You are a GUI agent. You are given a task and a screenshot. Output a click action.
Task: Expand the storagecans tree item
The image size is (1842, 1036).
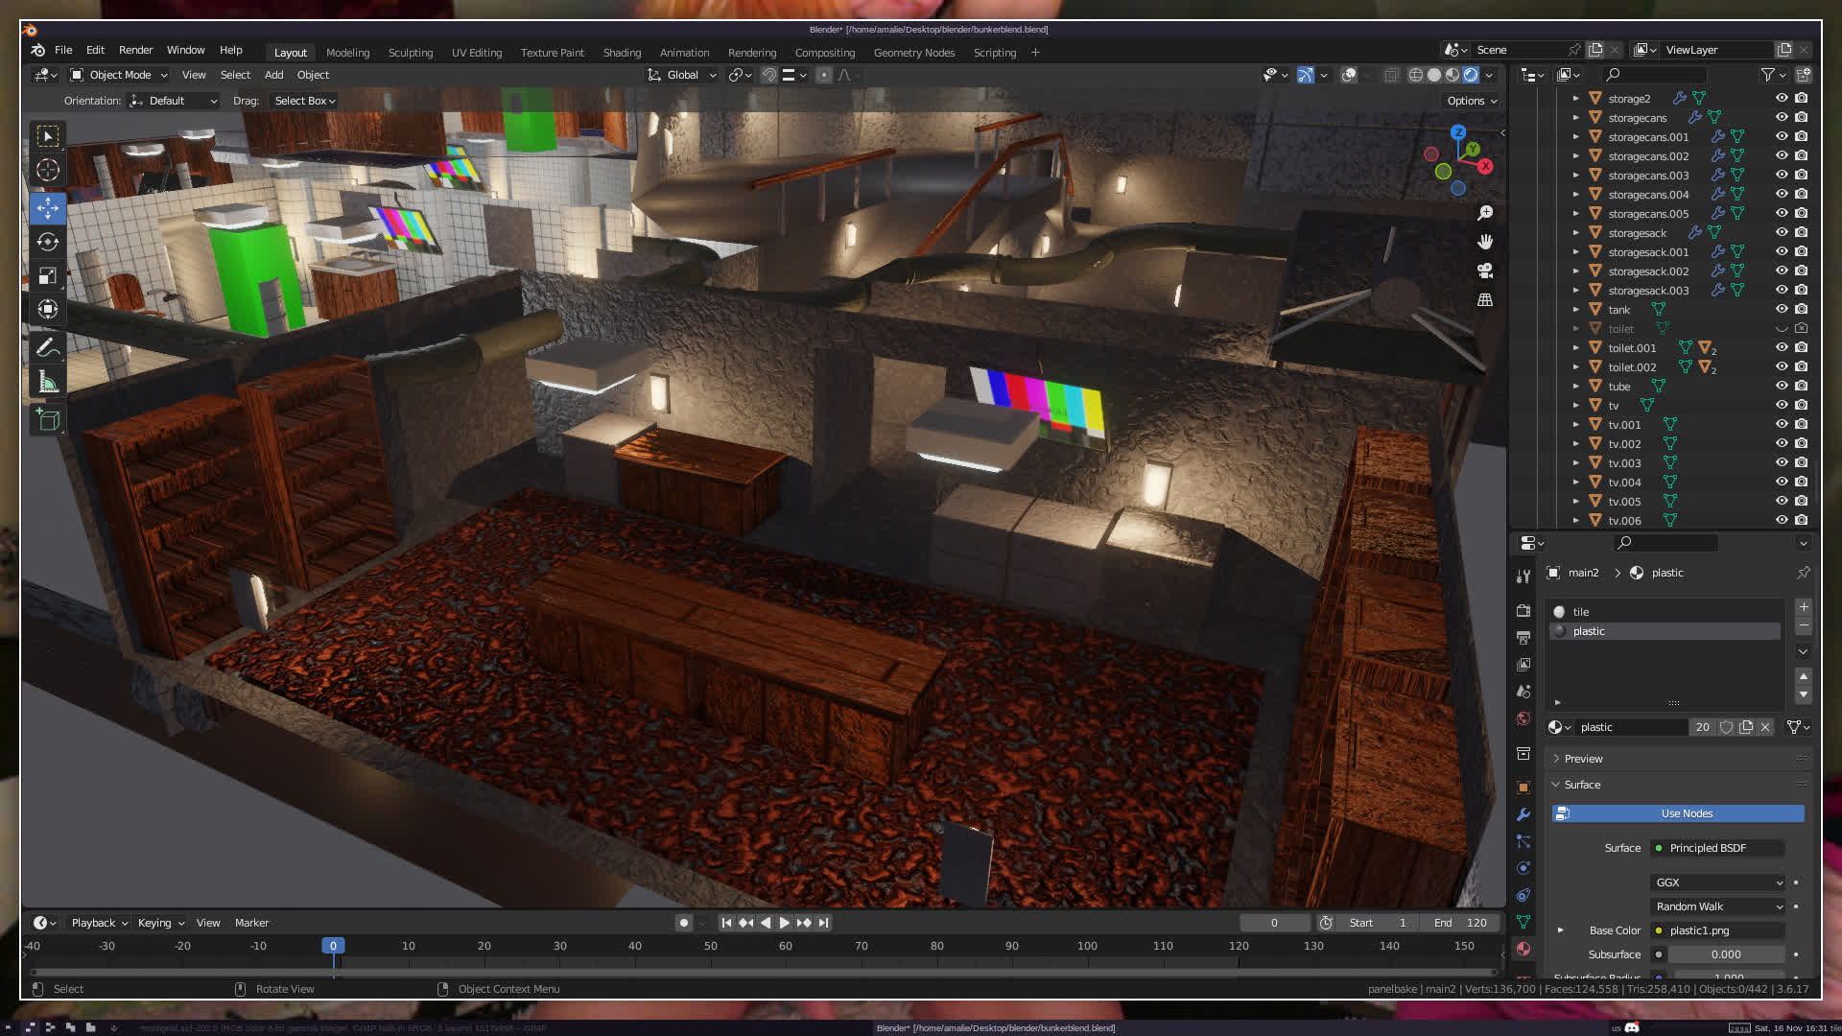click(x=1575, y=118)
